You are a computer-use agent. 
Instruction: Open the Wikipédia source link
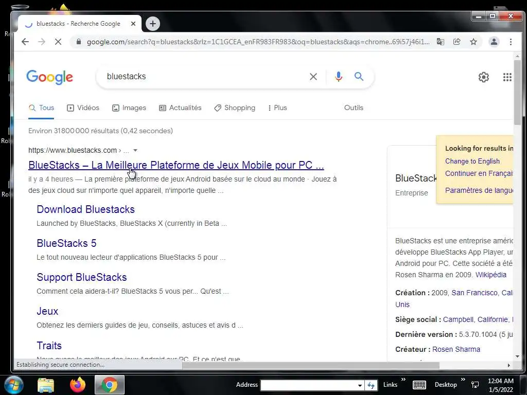[490, 275]
